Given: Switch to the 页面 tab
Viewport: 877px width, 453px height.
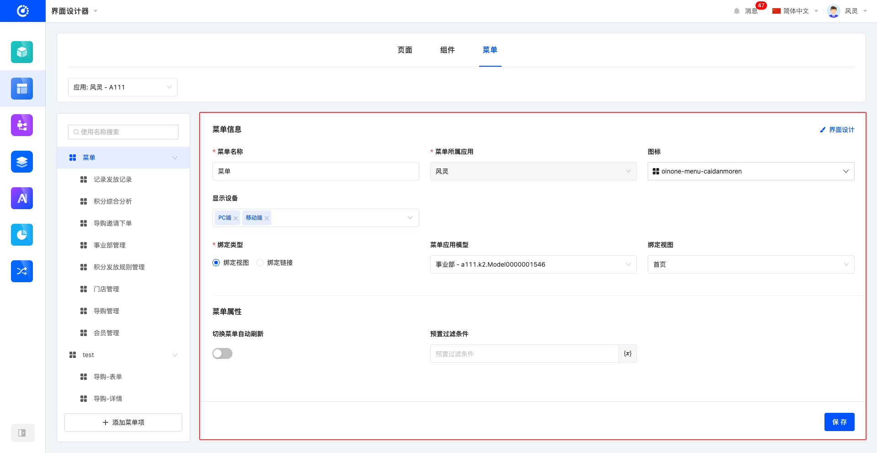Looking at the screenshot, I should coord(405,50).
